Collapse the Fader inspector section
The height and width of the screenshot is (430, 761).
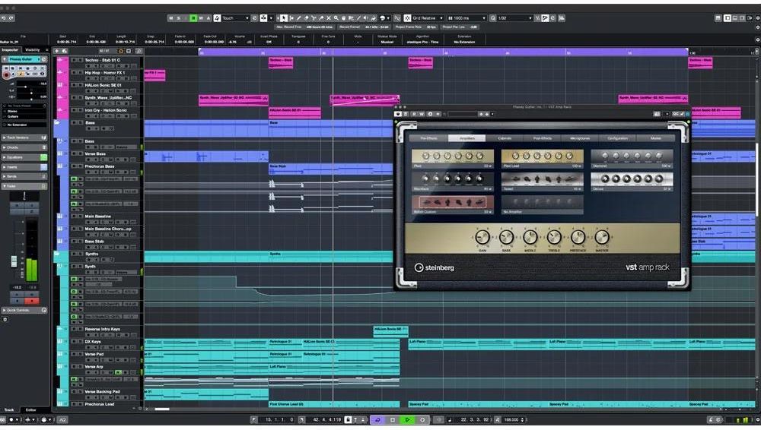24,186
